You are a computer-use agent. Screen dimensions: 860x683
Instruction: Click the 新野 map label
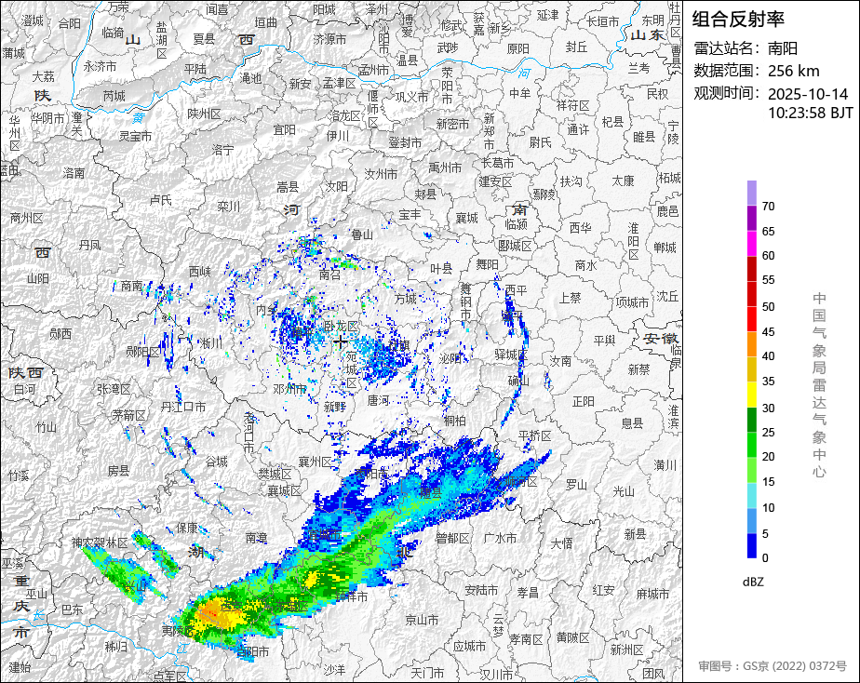point(334,407)
